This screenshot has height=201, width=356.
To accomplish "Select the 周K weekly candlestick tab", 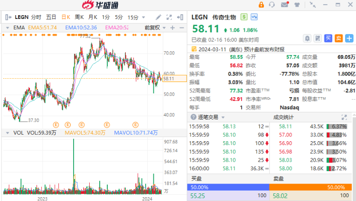I will (79, 17).
